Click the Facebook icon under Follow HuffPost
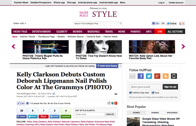Screen dimensions: 196x126 click(x=141, y=76)
